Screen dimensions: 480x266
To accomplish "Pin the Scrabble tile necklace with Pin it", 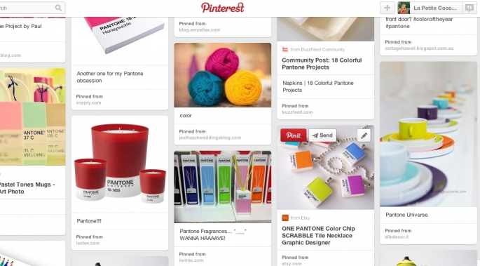I will coord(294,135).
